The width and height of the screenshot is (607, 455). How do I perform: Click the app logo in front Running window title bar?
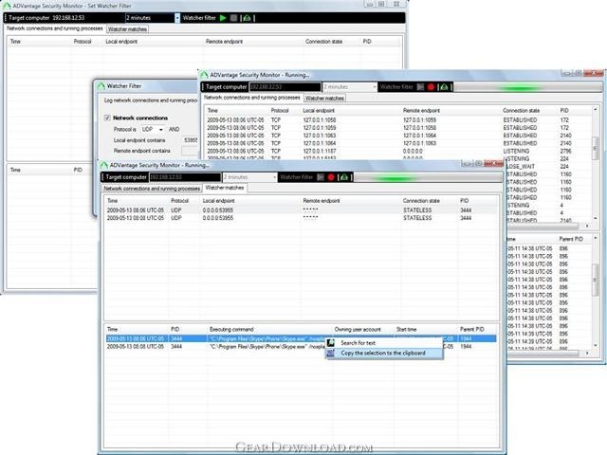click(103, 165)
